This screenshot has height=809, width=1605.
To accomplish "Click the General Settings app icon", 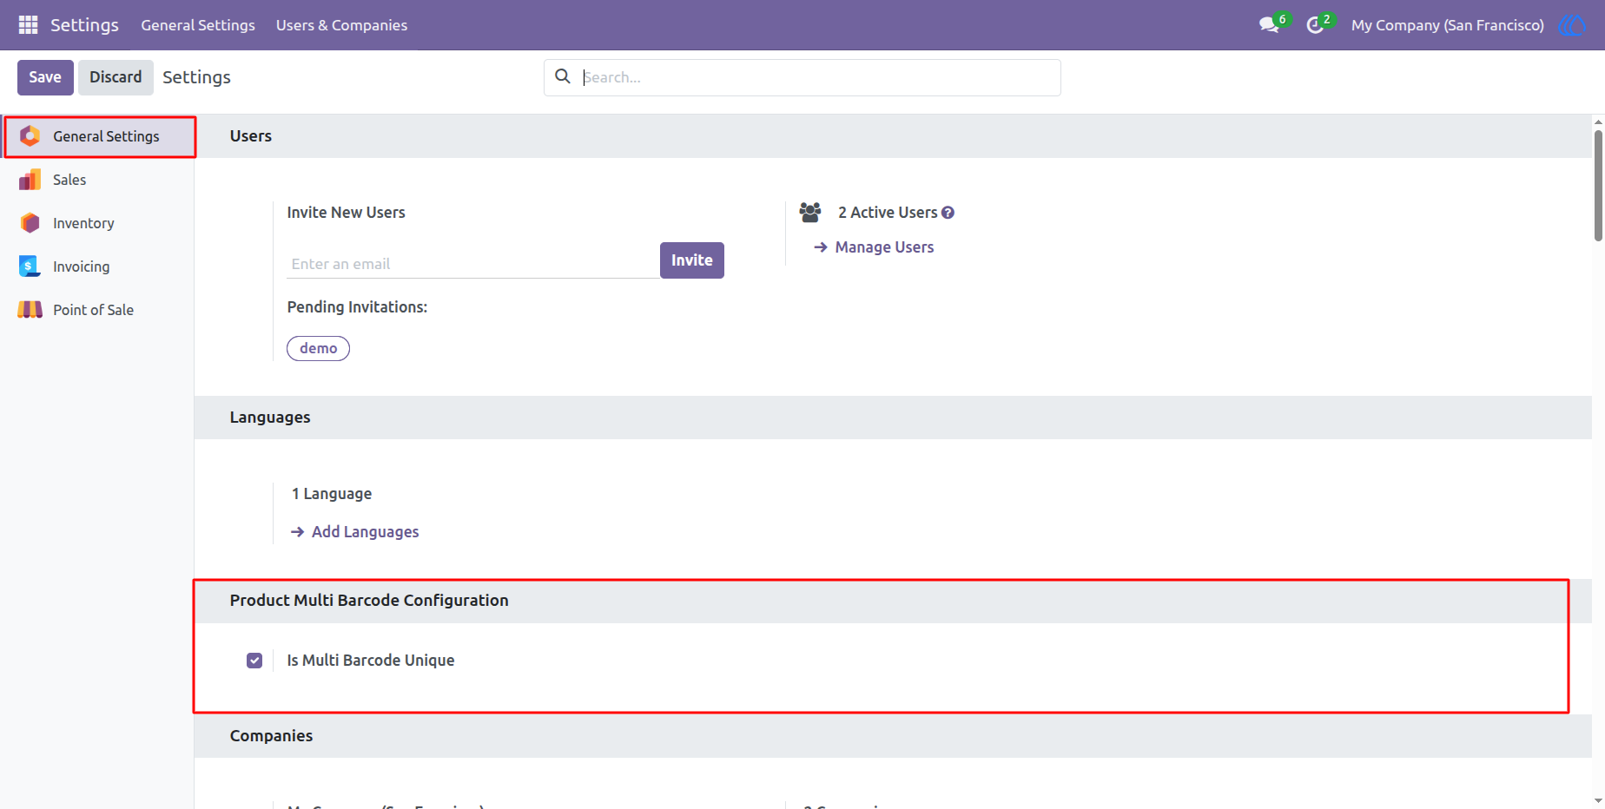I will click(x=30, y=136).
